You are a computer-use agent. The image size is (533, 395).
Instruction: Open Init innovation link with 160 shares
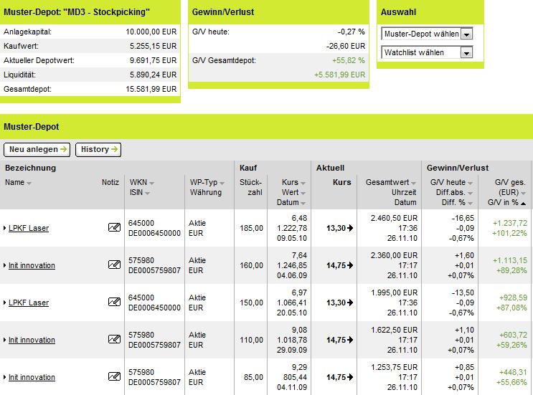[x=32, y=265]
